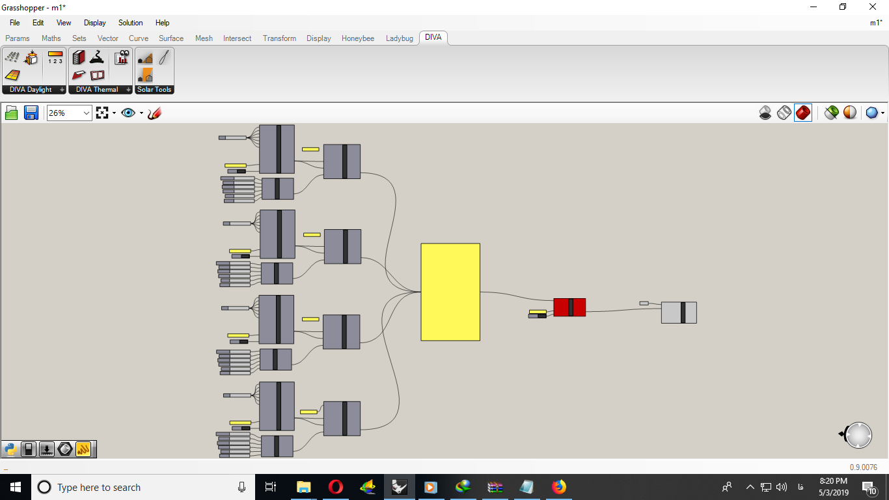The image size is (889, 500).
Task: Toggle the document preview settings sphere
Action: (x=849, y=113)
